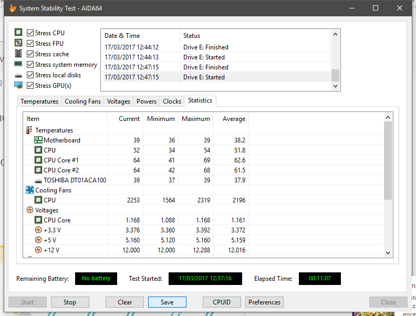Click the Motherboard row icon
The image size is (416, 316).
click(38, 140)
